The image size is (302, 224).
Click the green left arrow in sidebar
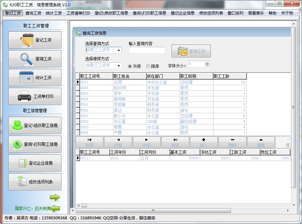55,208
